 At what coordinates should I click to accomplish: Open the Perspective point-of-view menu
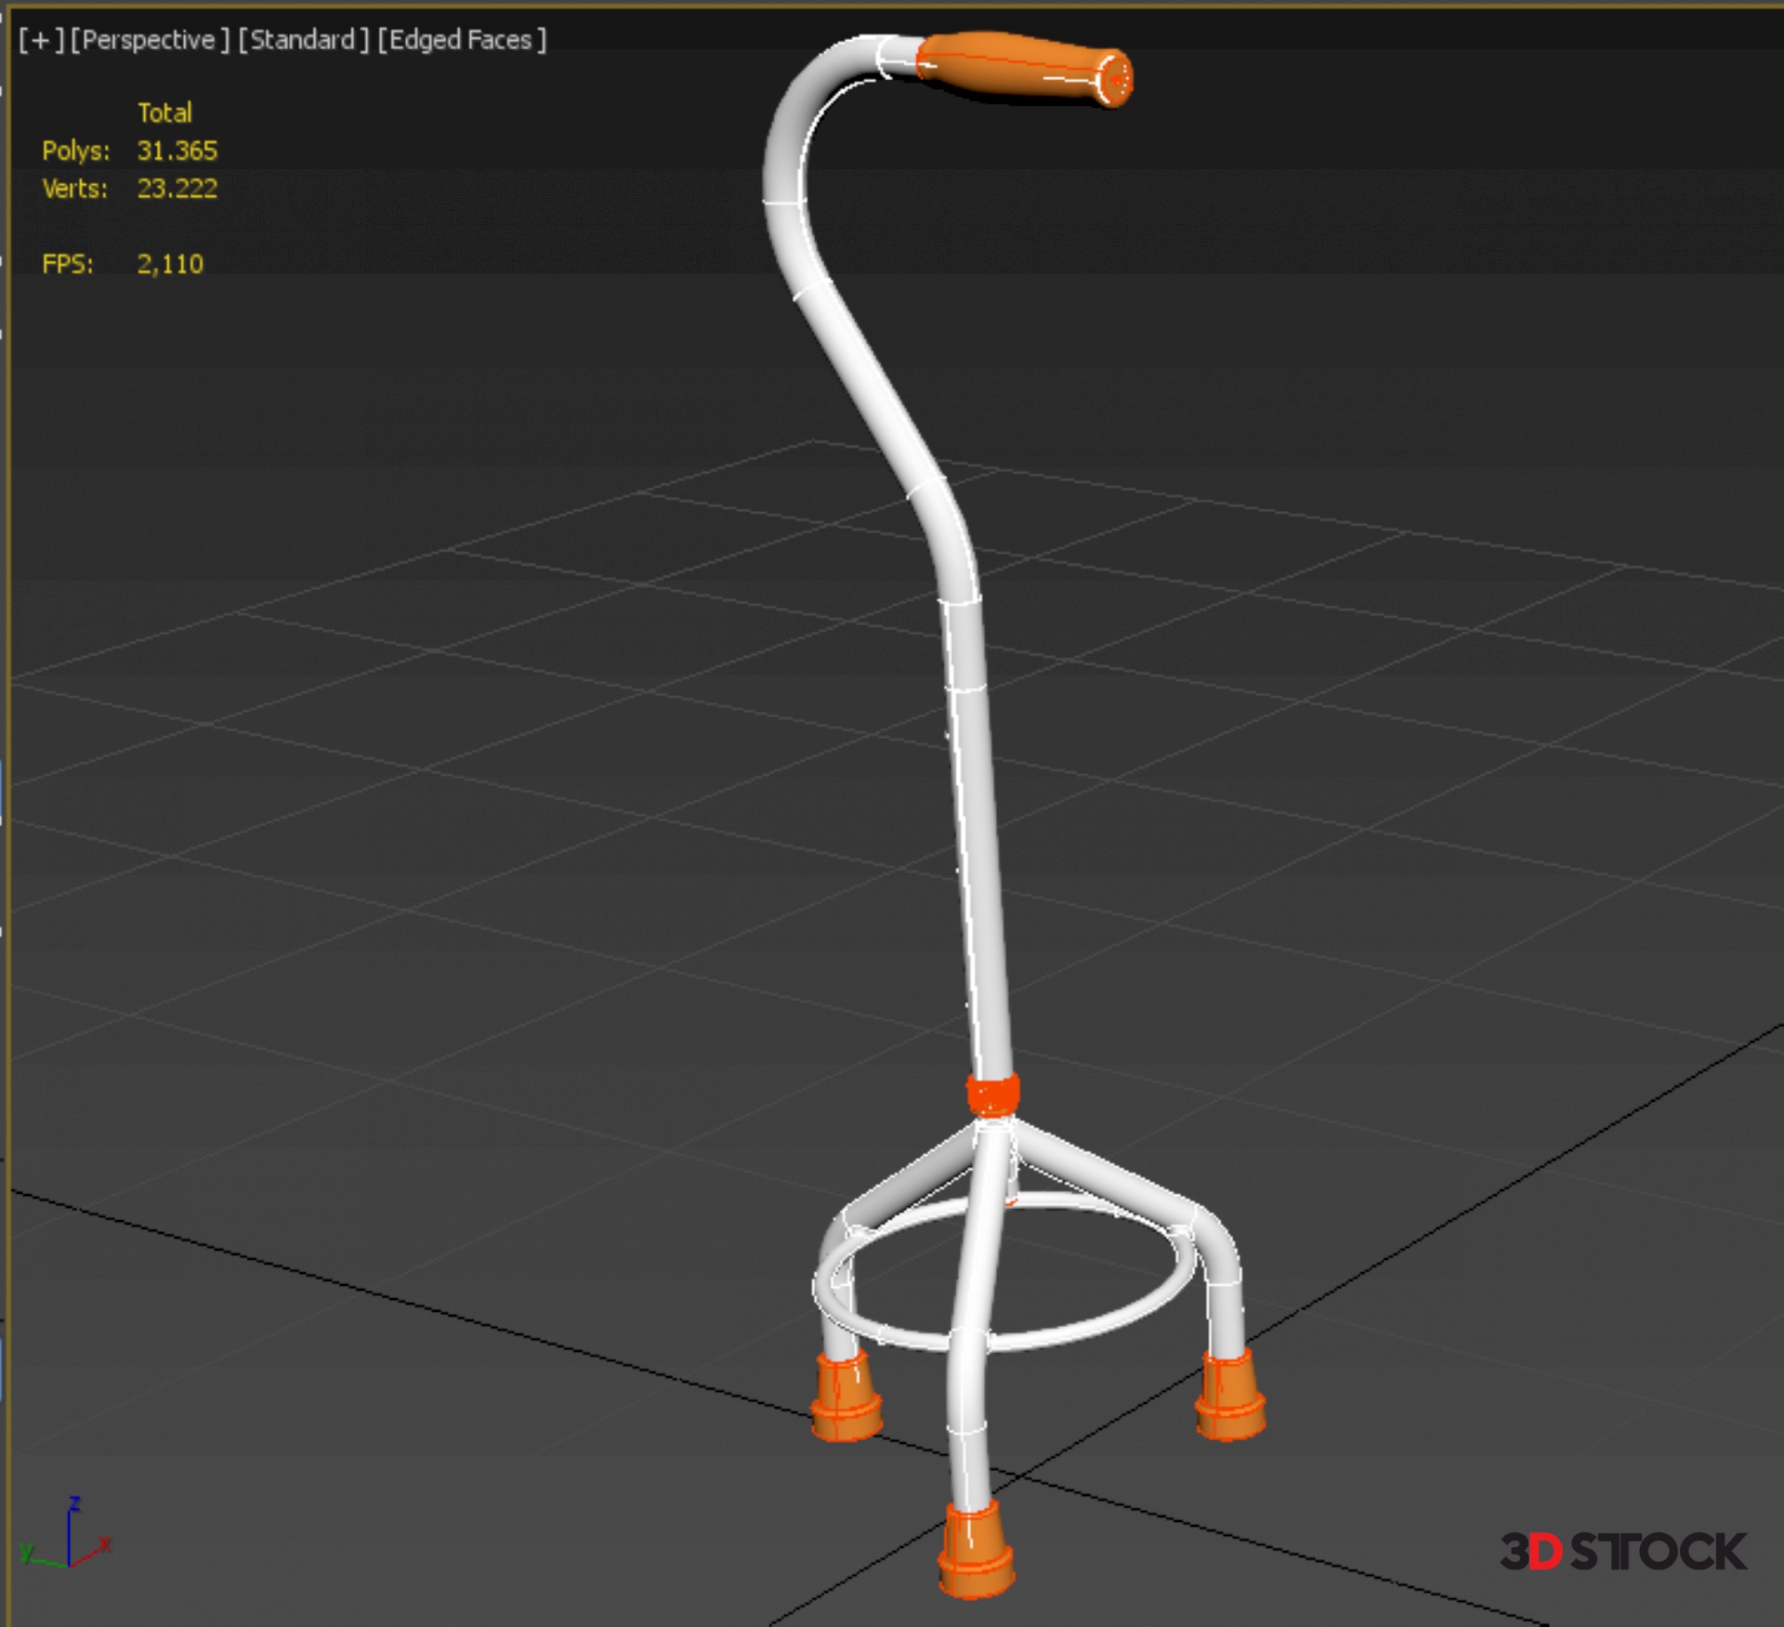click(x=150, y=40)
